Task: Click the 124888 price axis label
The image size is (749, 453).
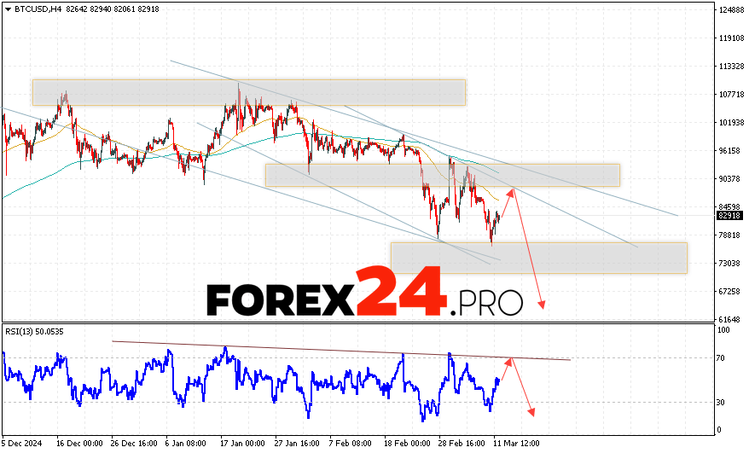Action: click(x=729, y=10)
